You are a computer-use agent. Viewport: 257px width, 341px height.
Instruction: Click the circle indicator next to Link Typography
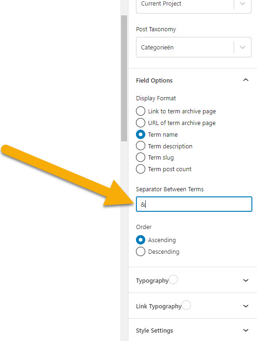(186, 305)
